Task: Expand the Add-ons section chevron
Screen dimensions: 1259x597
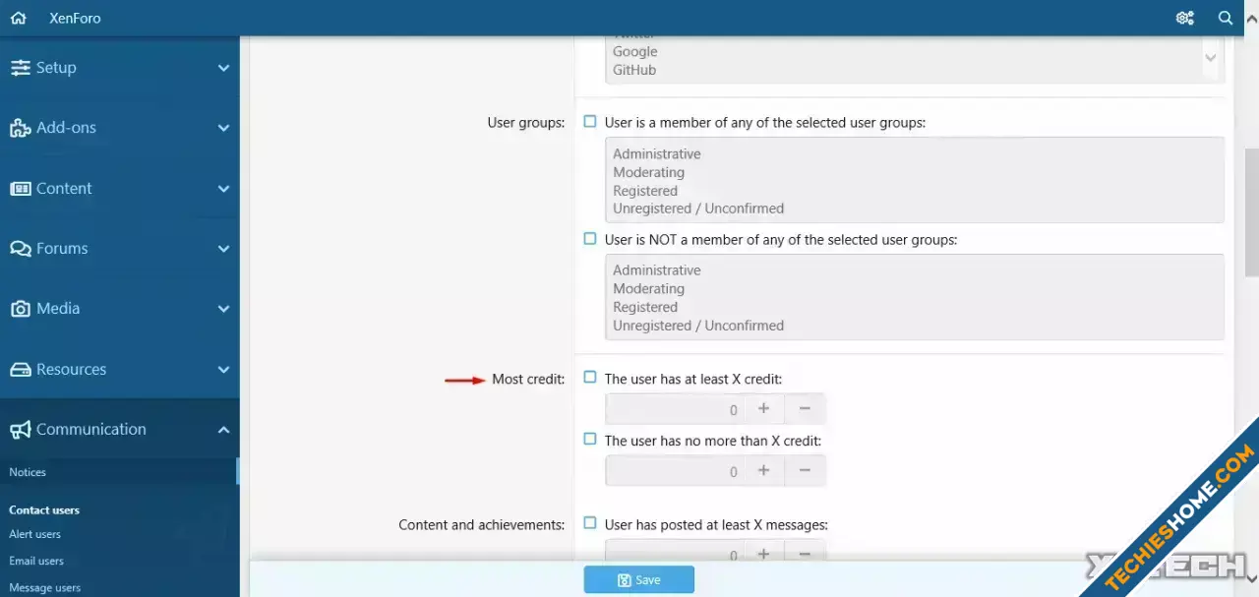Action: (223, 128)
